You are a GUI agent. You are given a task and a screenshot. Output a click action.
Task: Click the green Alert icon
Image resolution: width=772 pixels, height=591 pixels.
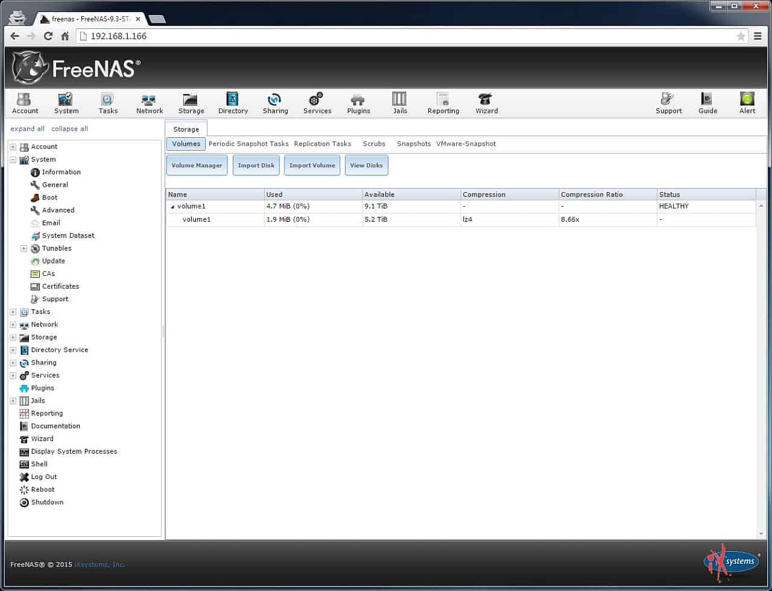tap(747, 99)
